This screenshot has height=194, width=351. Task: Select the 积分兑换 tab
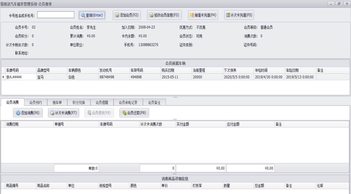(x=78, y=102)
